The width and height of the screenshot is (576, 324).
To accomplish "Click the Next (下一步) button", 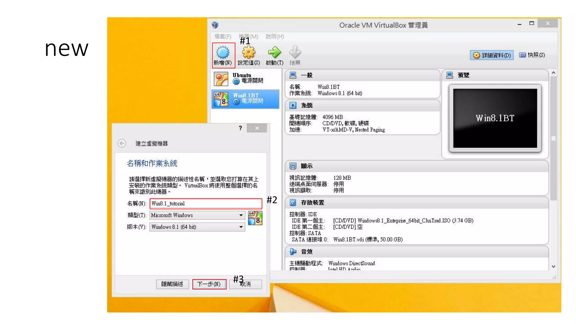I will point(209,284).
